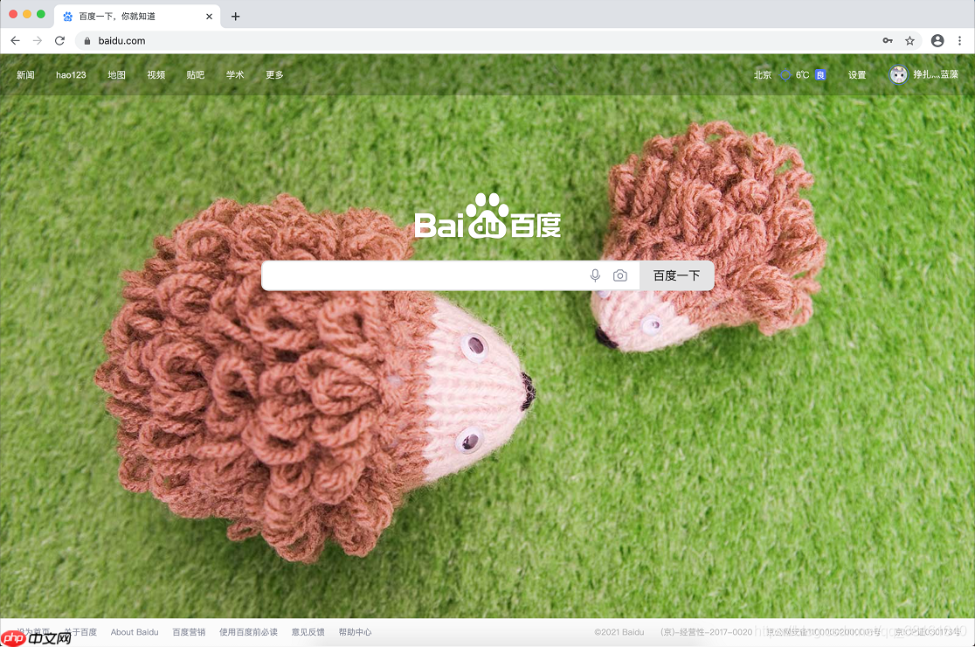975x647 pixels.
Task: Open the username account menu
Action: click(x=935, y=74)
